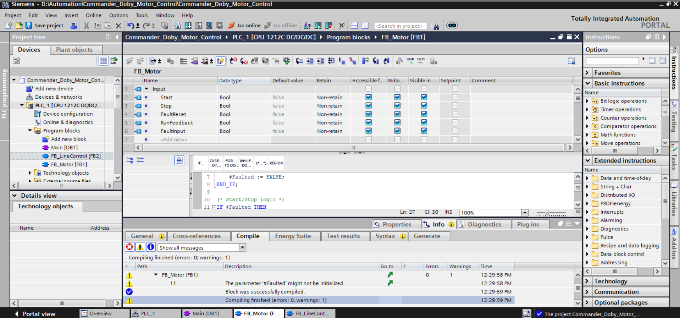The image size is (680, 318).
Task: Click the project tree details view icon
Action: (x=103, y=61)
